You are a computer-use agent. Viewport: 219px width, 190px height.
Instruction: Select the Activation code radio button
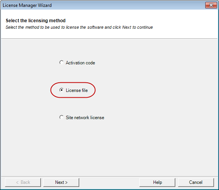pos(61,62)
